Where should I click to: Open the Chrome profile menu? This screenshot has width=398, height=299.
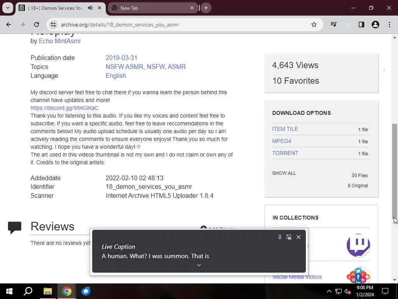[375, 25]
